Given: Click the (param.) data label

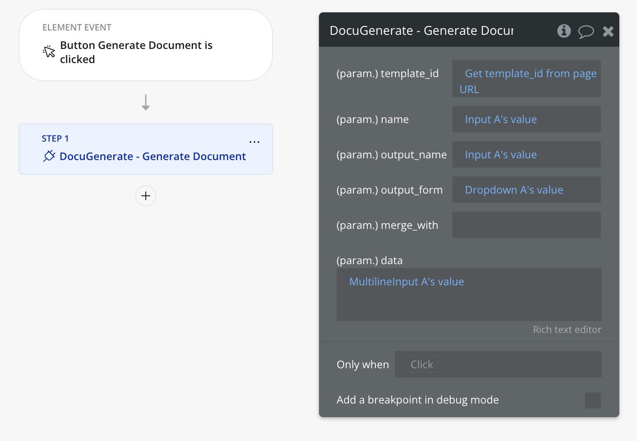Looking at the screenshot, I should (x=369, y=261).
